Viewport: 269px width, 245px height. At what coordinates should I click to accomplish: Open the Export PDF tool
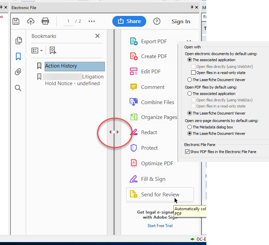pyautogui.click(x=148, y=42)
